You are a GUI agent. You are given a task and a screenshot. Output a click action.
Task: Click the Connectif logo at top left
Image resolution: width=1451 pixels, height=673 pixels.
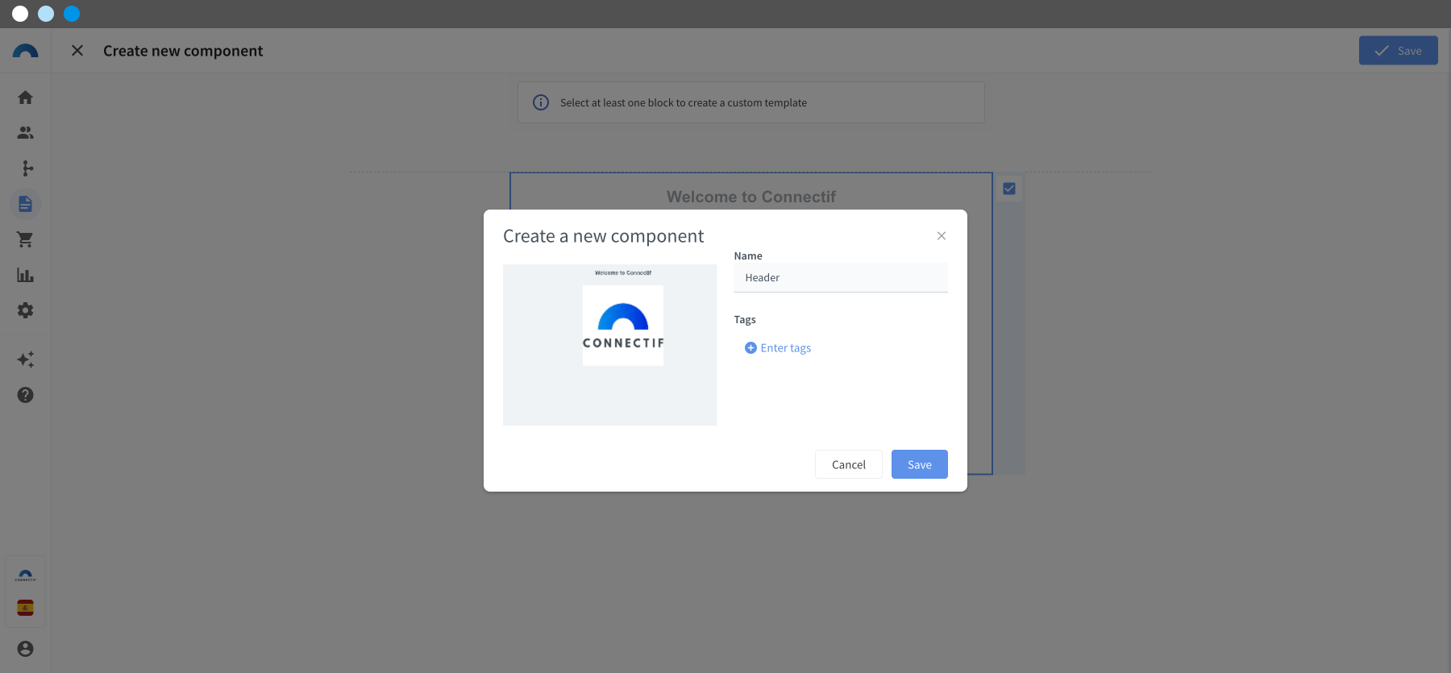pos(25,51)
